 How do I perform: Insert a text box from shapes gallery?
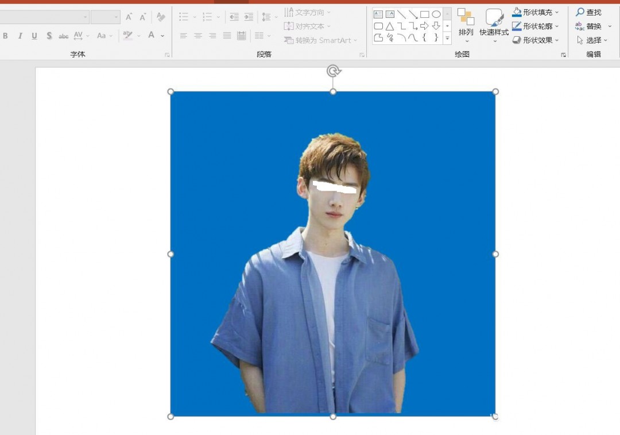pyautogui.click(x=378, y=14)
